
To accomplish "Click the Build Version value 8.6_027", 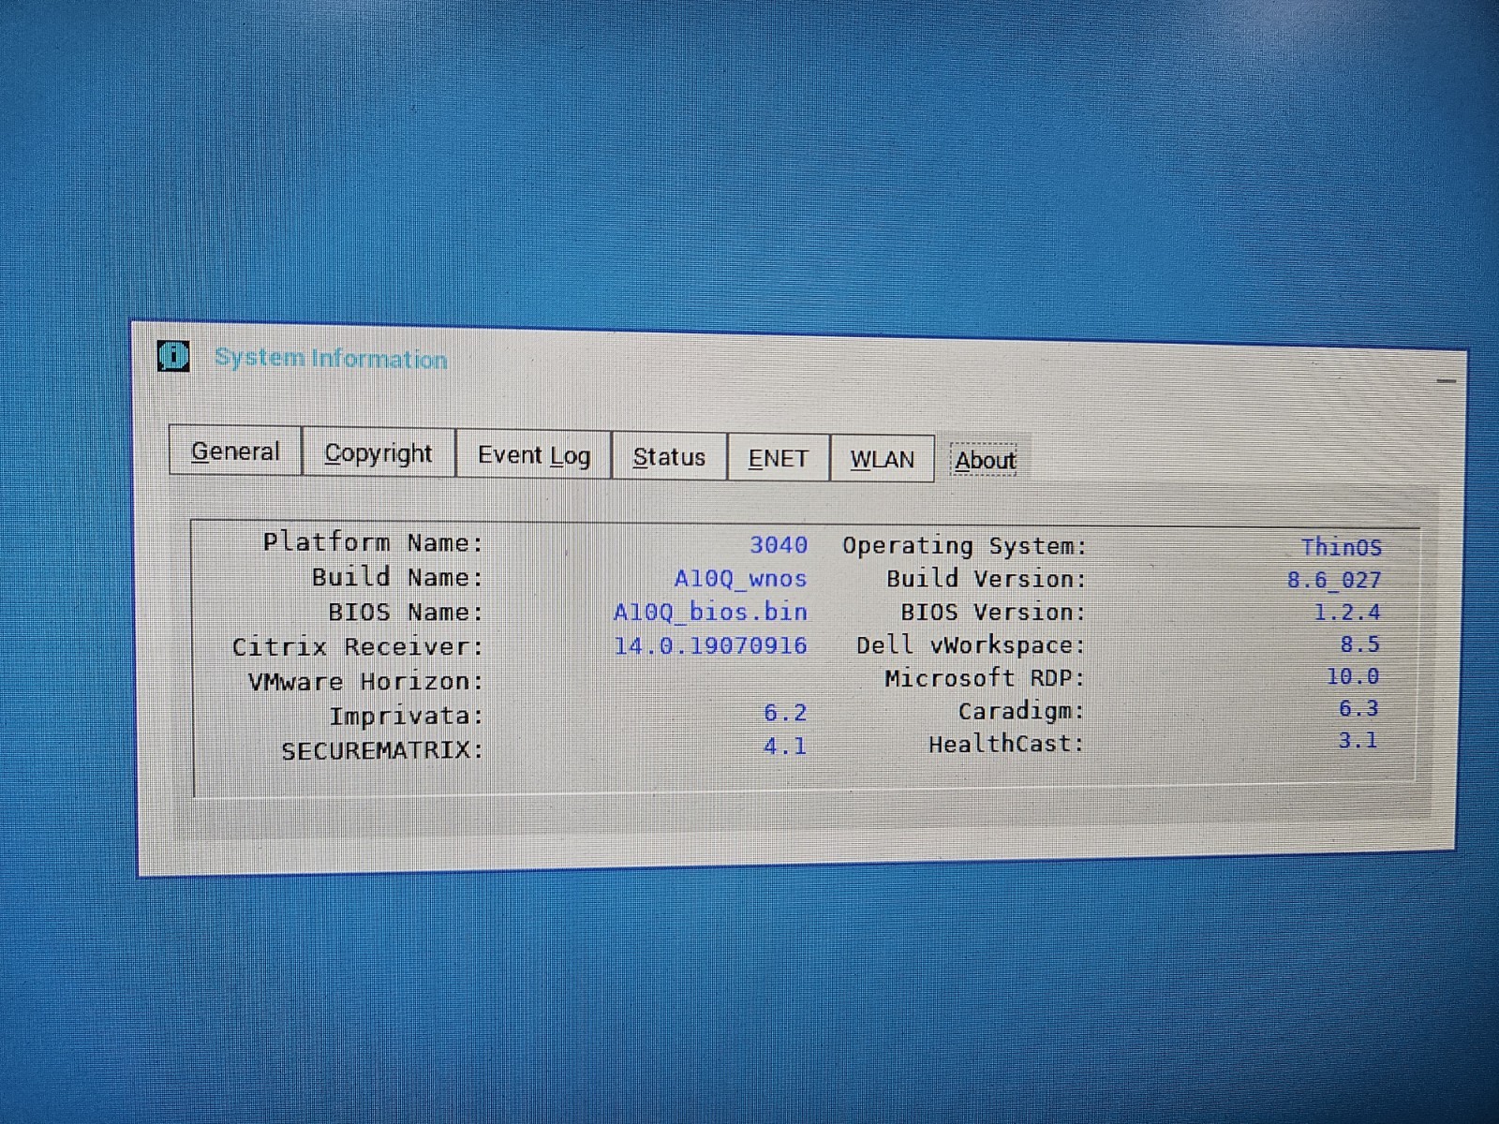I will [1334, 580].
